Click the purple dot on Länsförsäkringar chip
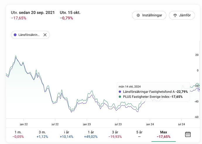The width and height of the screenshot is (202, 144). tap(15, 35)
